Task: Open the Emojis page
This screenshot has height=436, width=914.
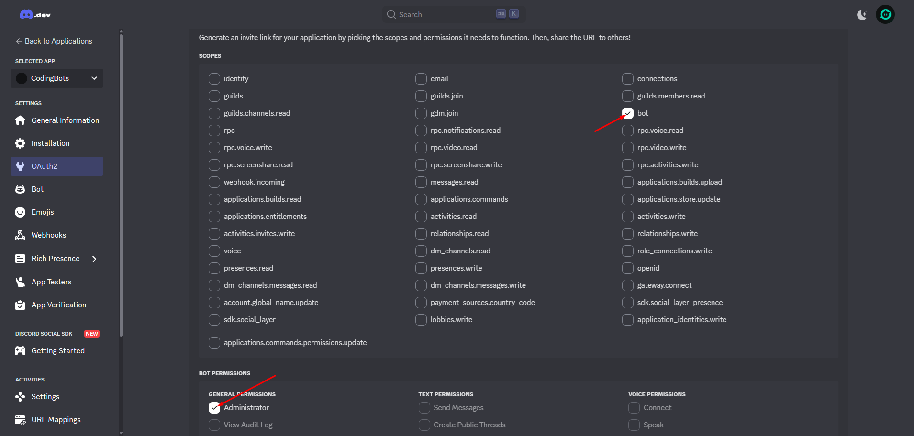Action: point(57,212)
